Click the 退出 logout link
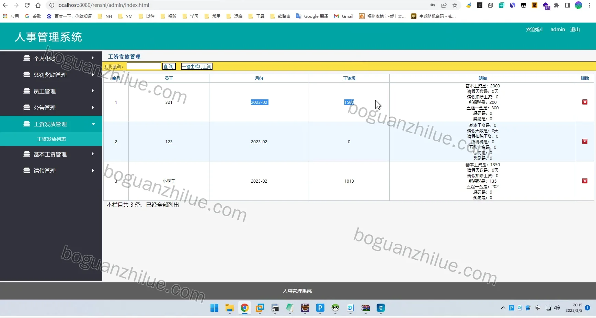 [x=575, y=29]
